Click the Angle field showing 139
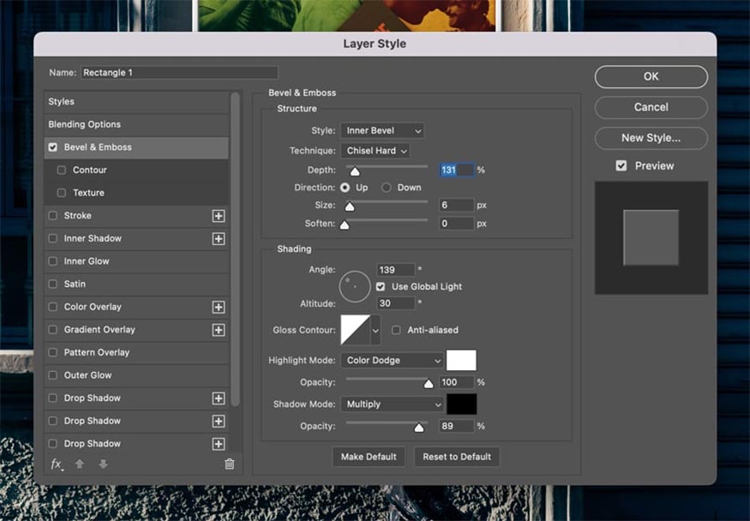The image size is (750, 521). tap(395, 270)
